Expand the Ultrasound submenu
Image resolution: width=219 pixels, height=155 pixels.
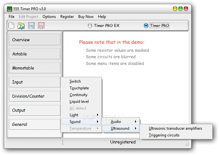(x=121, y=128)
